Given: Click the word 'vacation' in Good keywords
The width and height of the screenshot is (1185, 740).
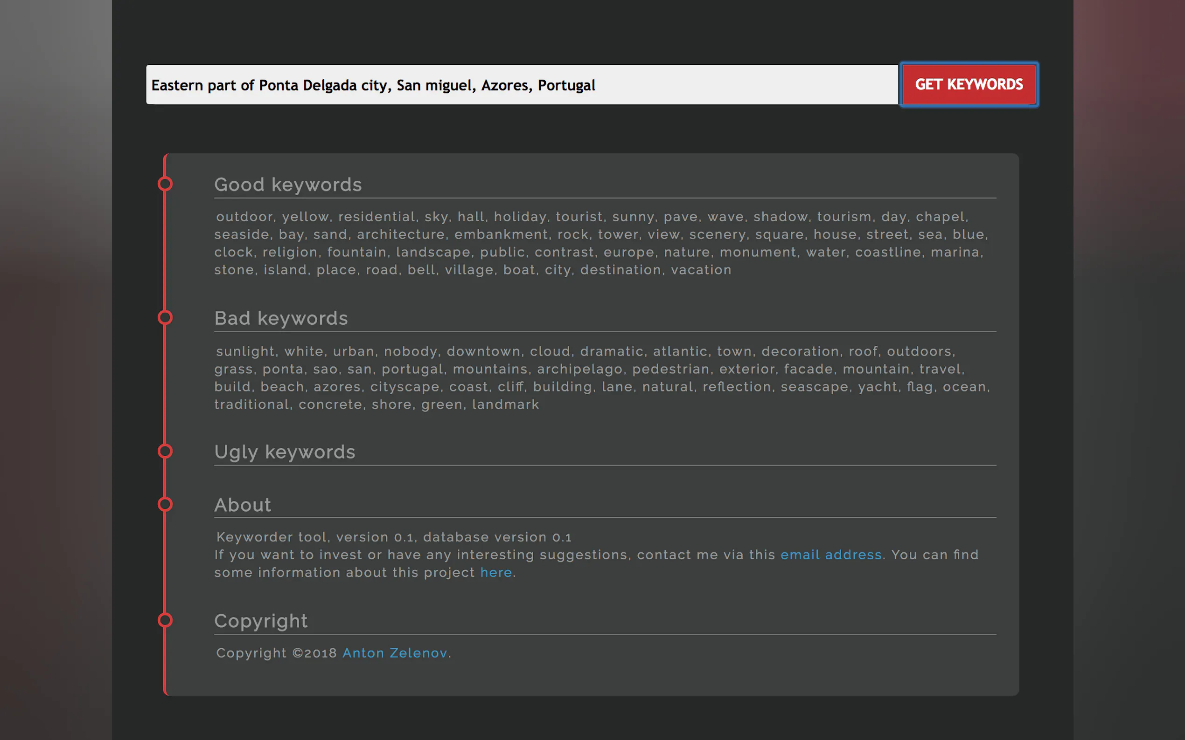Looking at the screenshot, I should pos(701,270).
